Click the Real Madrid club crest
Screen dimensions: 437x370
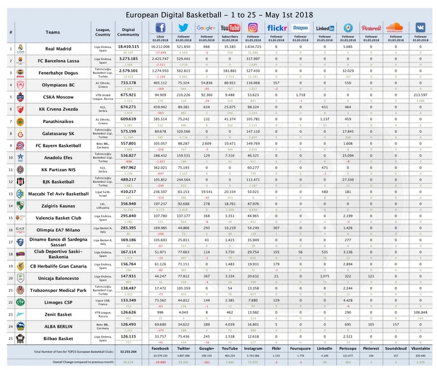(x=21, y=49)
